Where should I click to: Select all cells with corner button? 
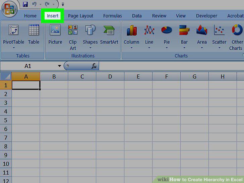[x=6, y=76]
